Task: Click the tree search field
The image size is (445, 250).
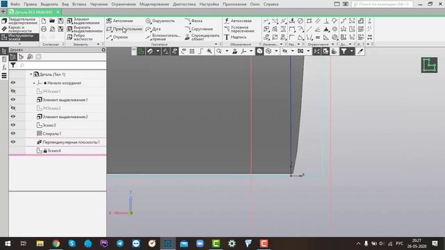Action: 63,65
